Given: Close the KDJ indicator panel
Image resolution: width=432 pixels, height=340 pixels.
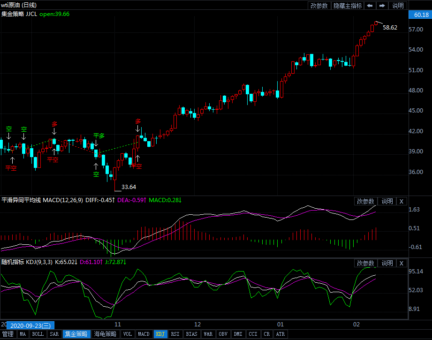Looking at the screenshot, I should point(401,263).
